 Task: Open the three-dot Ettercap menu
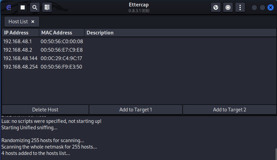coord(240,7)
